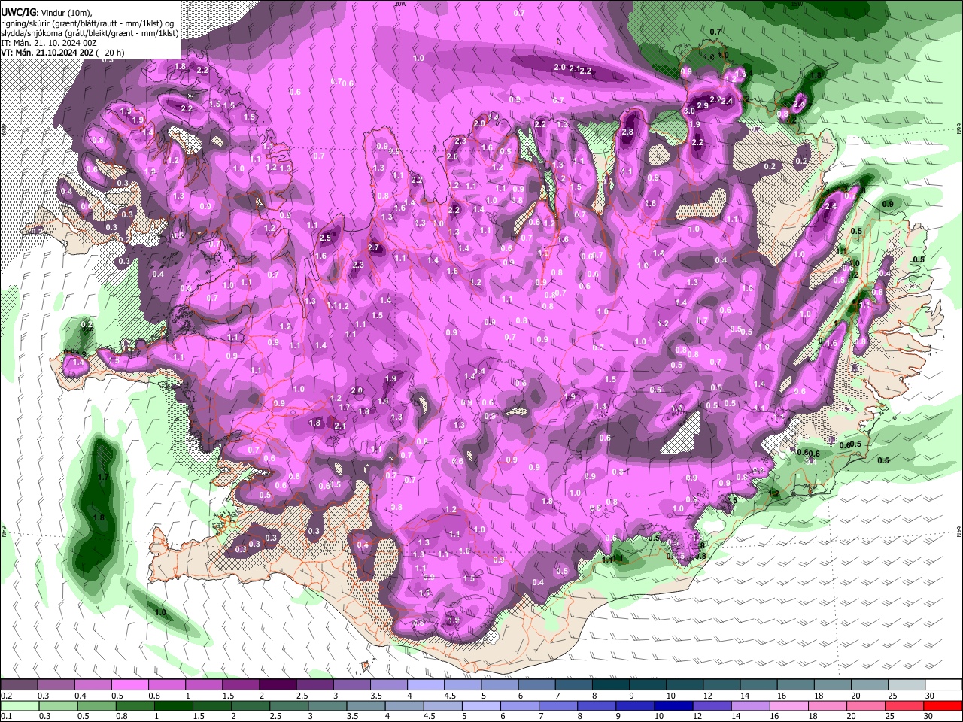Click the bold 'UWC/IG' title text
The image size is (963, 722).
pyautogui.click(x=19, y=13)
